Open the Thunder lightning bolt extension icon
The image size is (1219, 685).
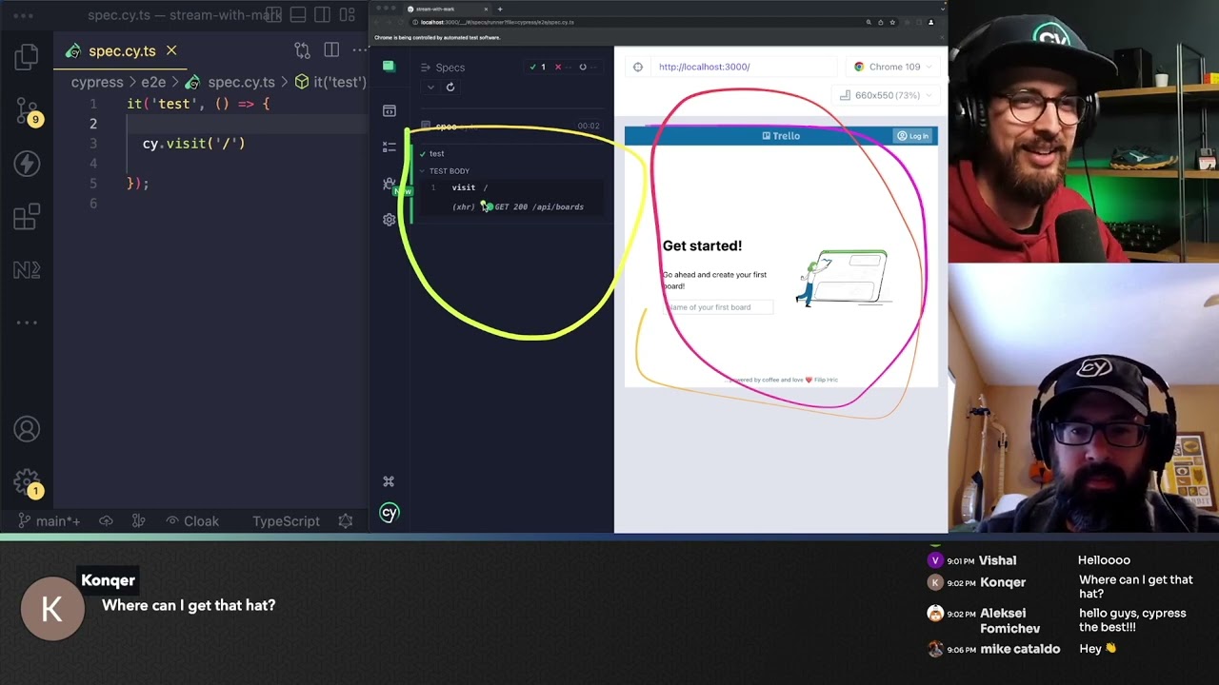click(27, 164)
